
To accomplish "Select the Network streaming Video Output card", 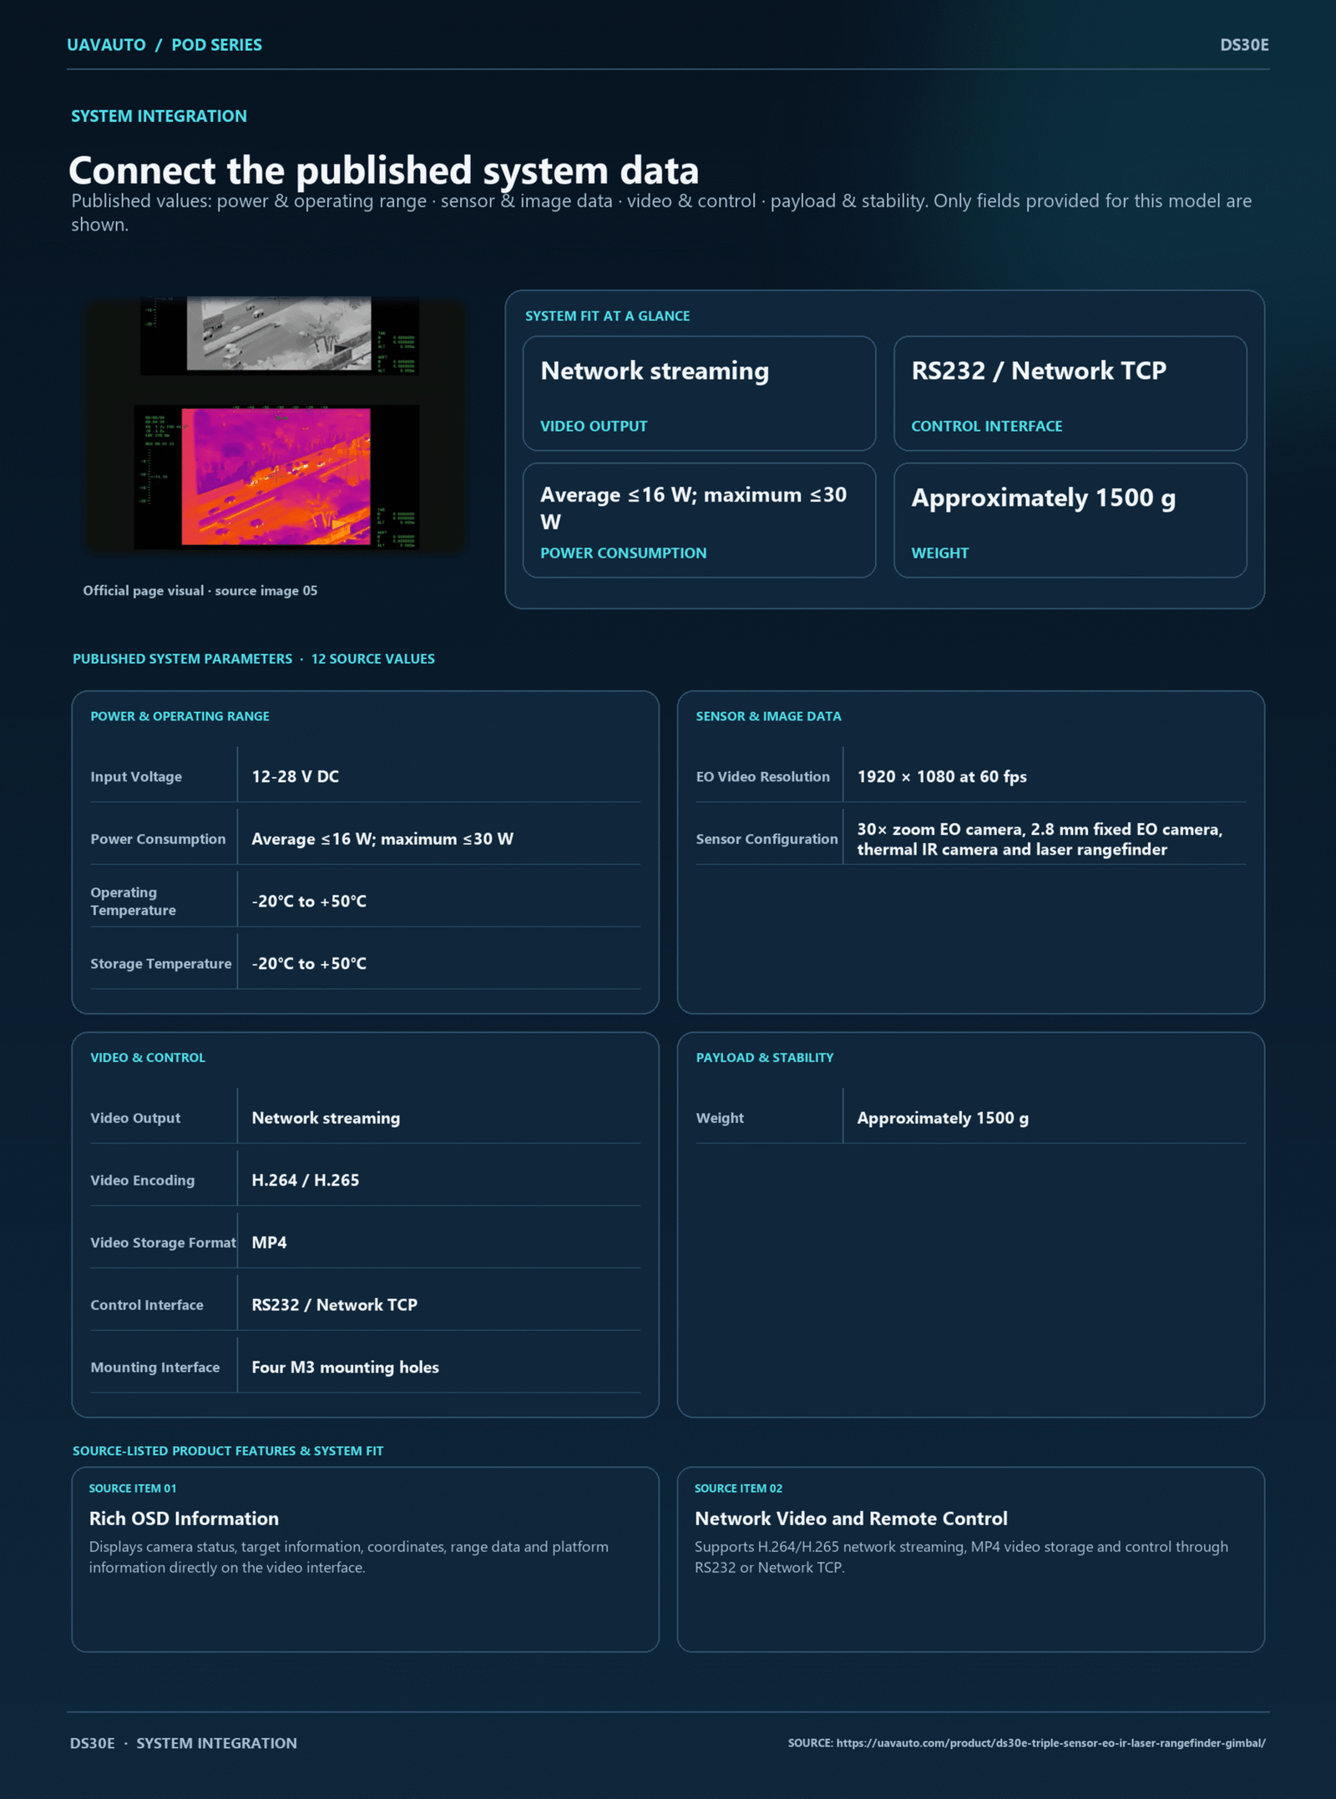I will (x=699, y=393).
